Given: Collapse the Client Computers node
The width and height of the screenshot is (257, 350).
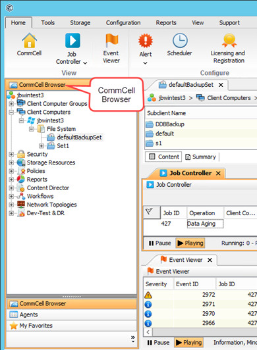Looking at the screenshot, I should pos(11,112).
